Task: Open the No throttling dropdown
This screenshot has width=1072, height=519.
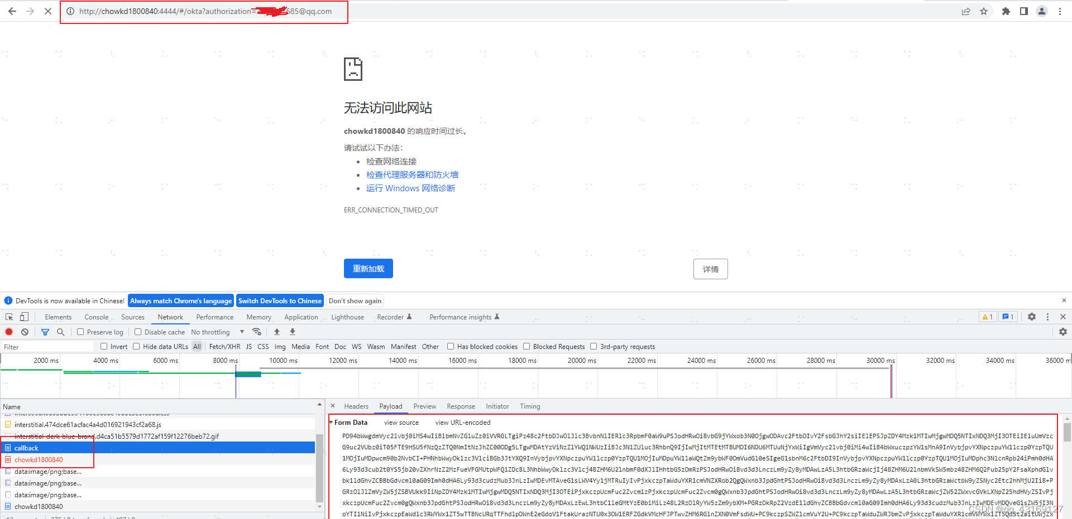Action: point(217,332)
